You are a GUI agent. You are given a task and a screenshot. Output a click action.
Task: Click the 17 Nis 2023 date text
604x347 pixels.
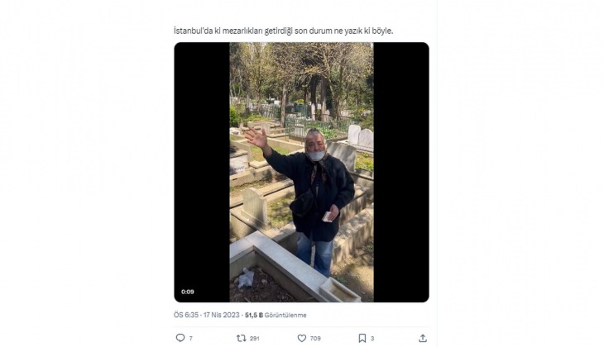click(222, 315)
